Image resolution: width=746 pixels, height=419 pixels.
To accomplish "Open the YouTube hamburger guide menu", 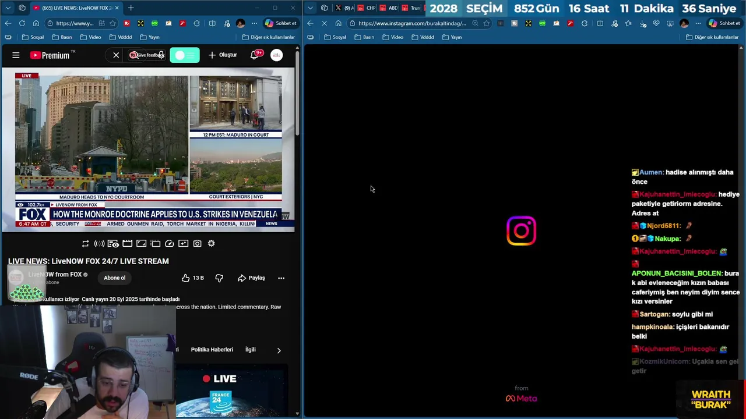I will click(x=16, y=55).
